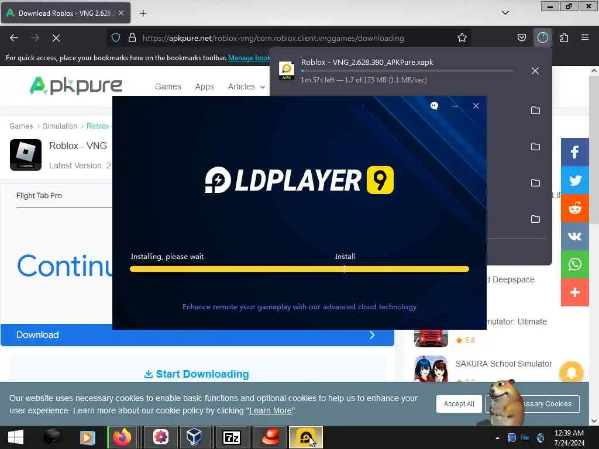Open the red hat app in taskbar
This screenshot has width=599, height=449.
pyautogui.click(x=270, y=437)
